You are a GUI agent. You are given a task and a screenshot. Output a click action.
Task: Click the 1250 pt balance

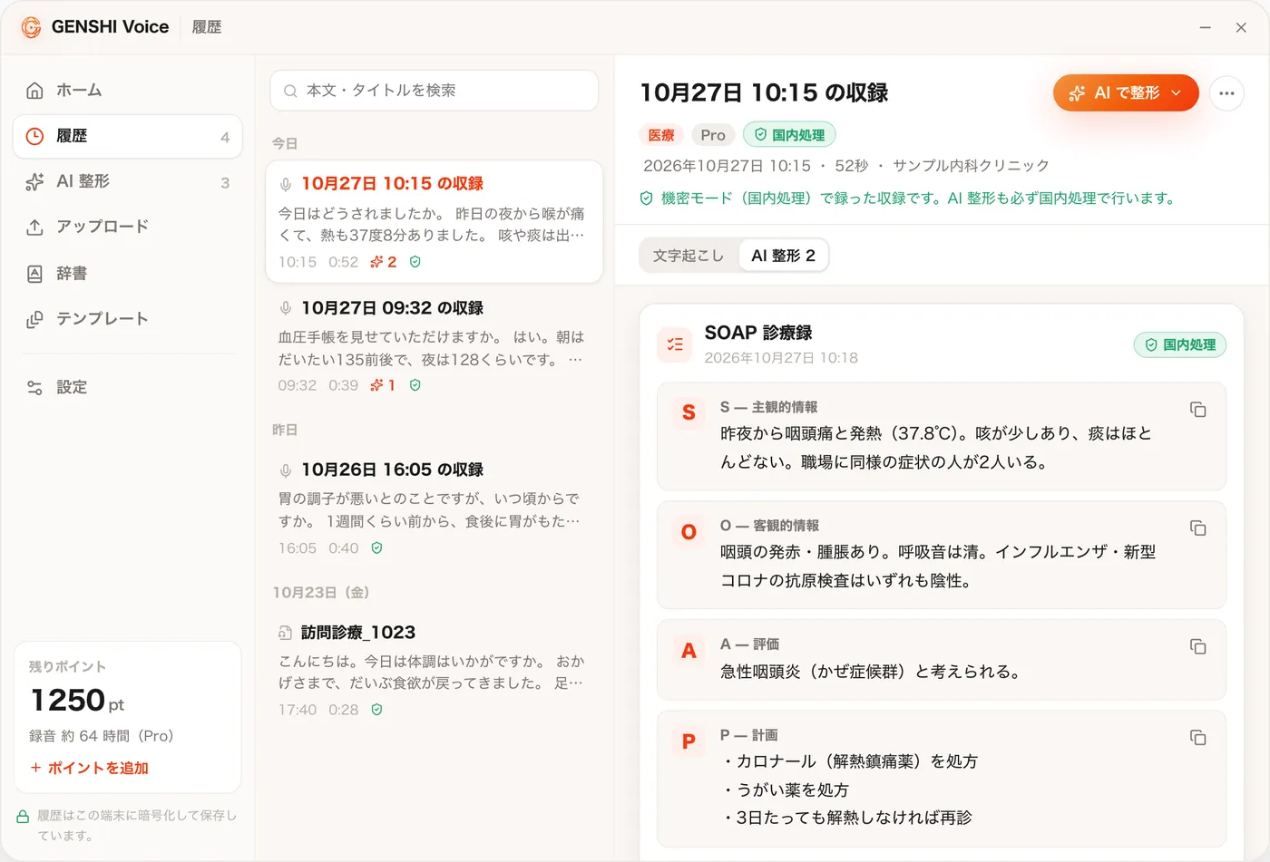pos(77,701)
